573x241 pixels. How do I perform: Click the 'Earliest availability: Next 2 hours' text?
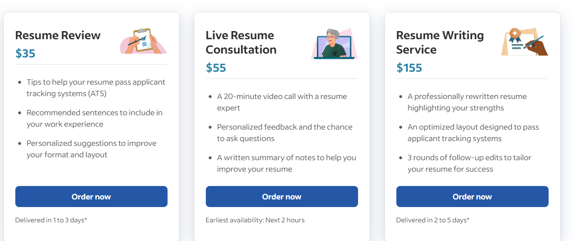255,220
